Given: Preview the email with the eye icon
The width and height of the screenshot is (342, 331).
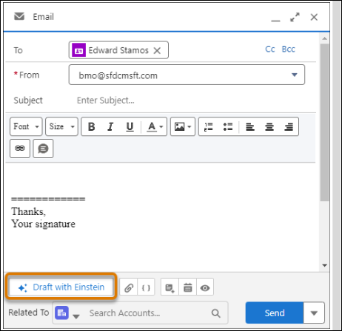Looking at the screenshot, I should (x=205, y=287).
